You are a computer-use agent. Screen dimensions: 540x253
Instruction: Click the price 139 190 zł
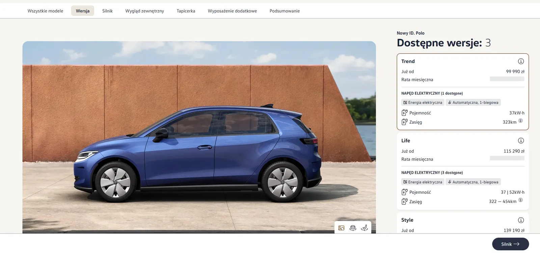[x=514, y=230]
